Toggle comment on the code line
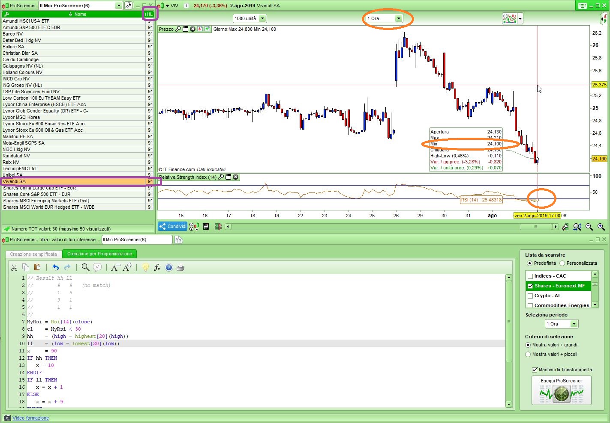This screenshot has width=610, height=423. (x=97, y=268)
